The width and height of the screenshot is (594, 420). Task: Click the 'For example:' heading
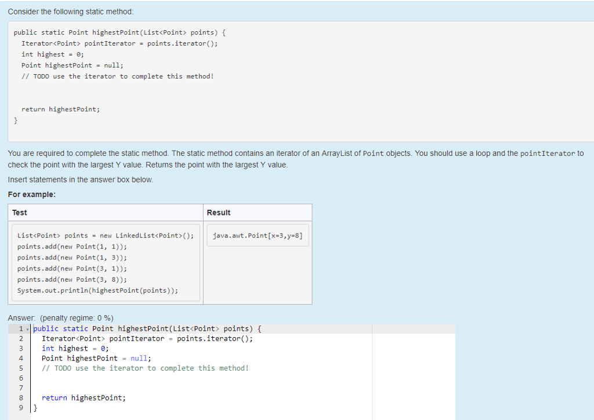32,195
